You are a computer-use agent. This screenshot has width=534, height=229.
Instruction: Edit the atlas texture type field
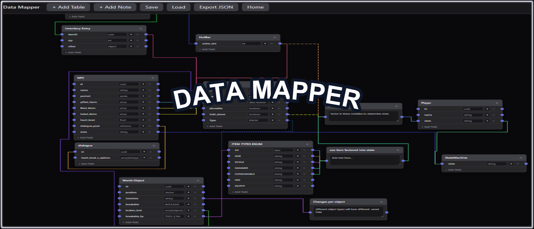click(258, 102)
